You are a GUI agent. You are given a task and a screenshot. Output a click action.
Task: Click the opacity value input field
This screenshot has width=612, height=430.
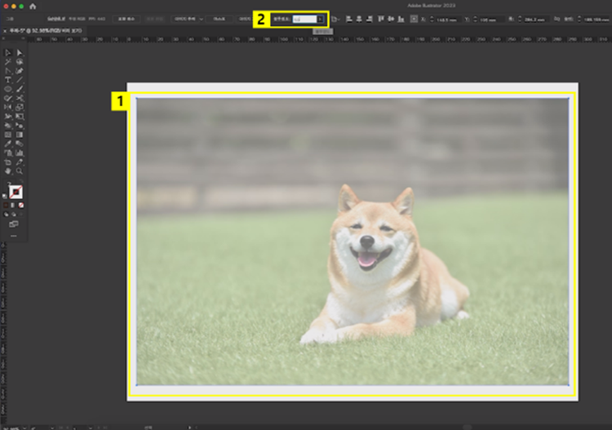click(x=303, y=18)
